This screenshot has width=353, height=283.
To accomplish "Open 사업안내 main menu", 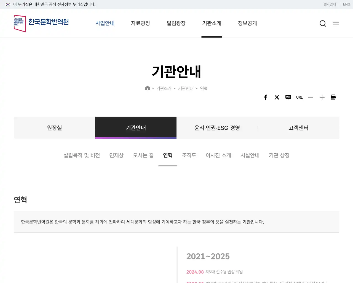I will (105, 23).
